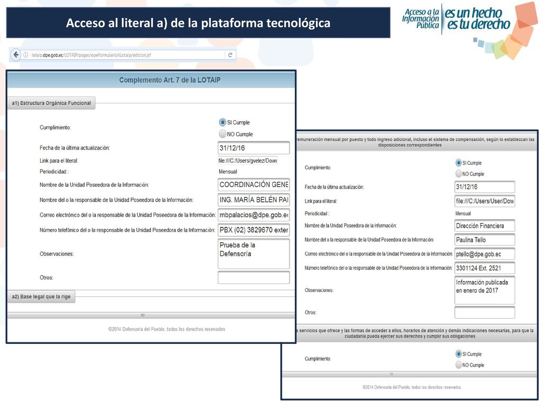Select SI Cumple in remuneración mensual section

click(459, 163)
